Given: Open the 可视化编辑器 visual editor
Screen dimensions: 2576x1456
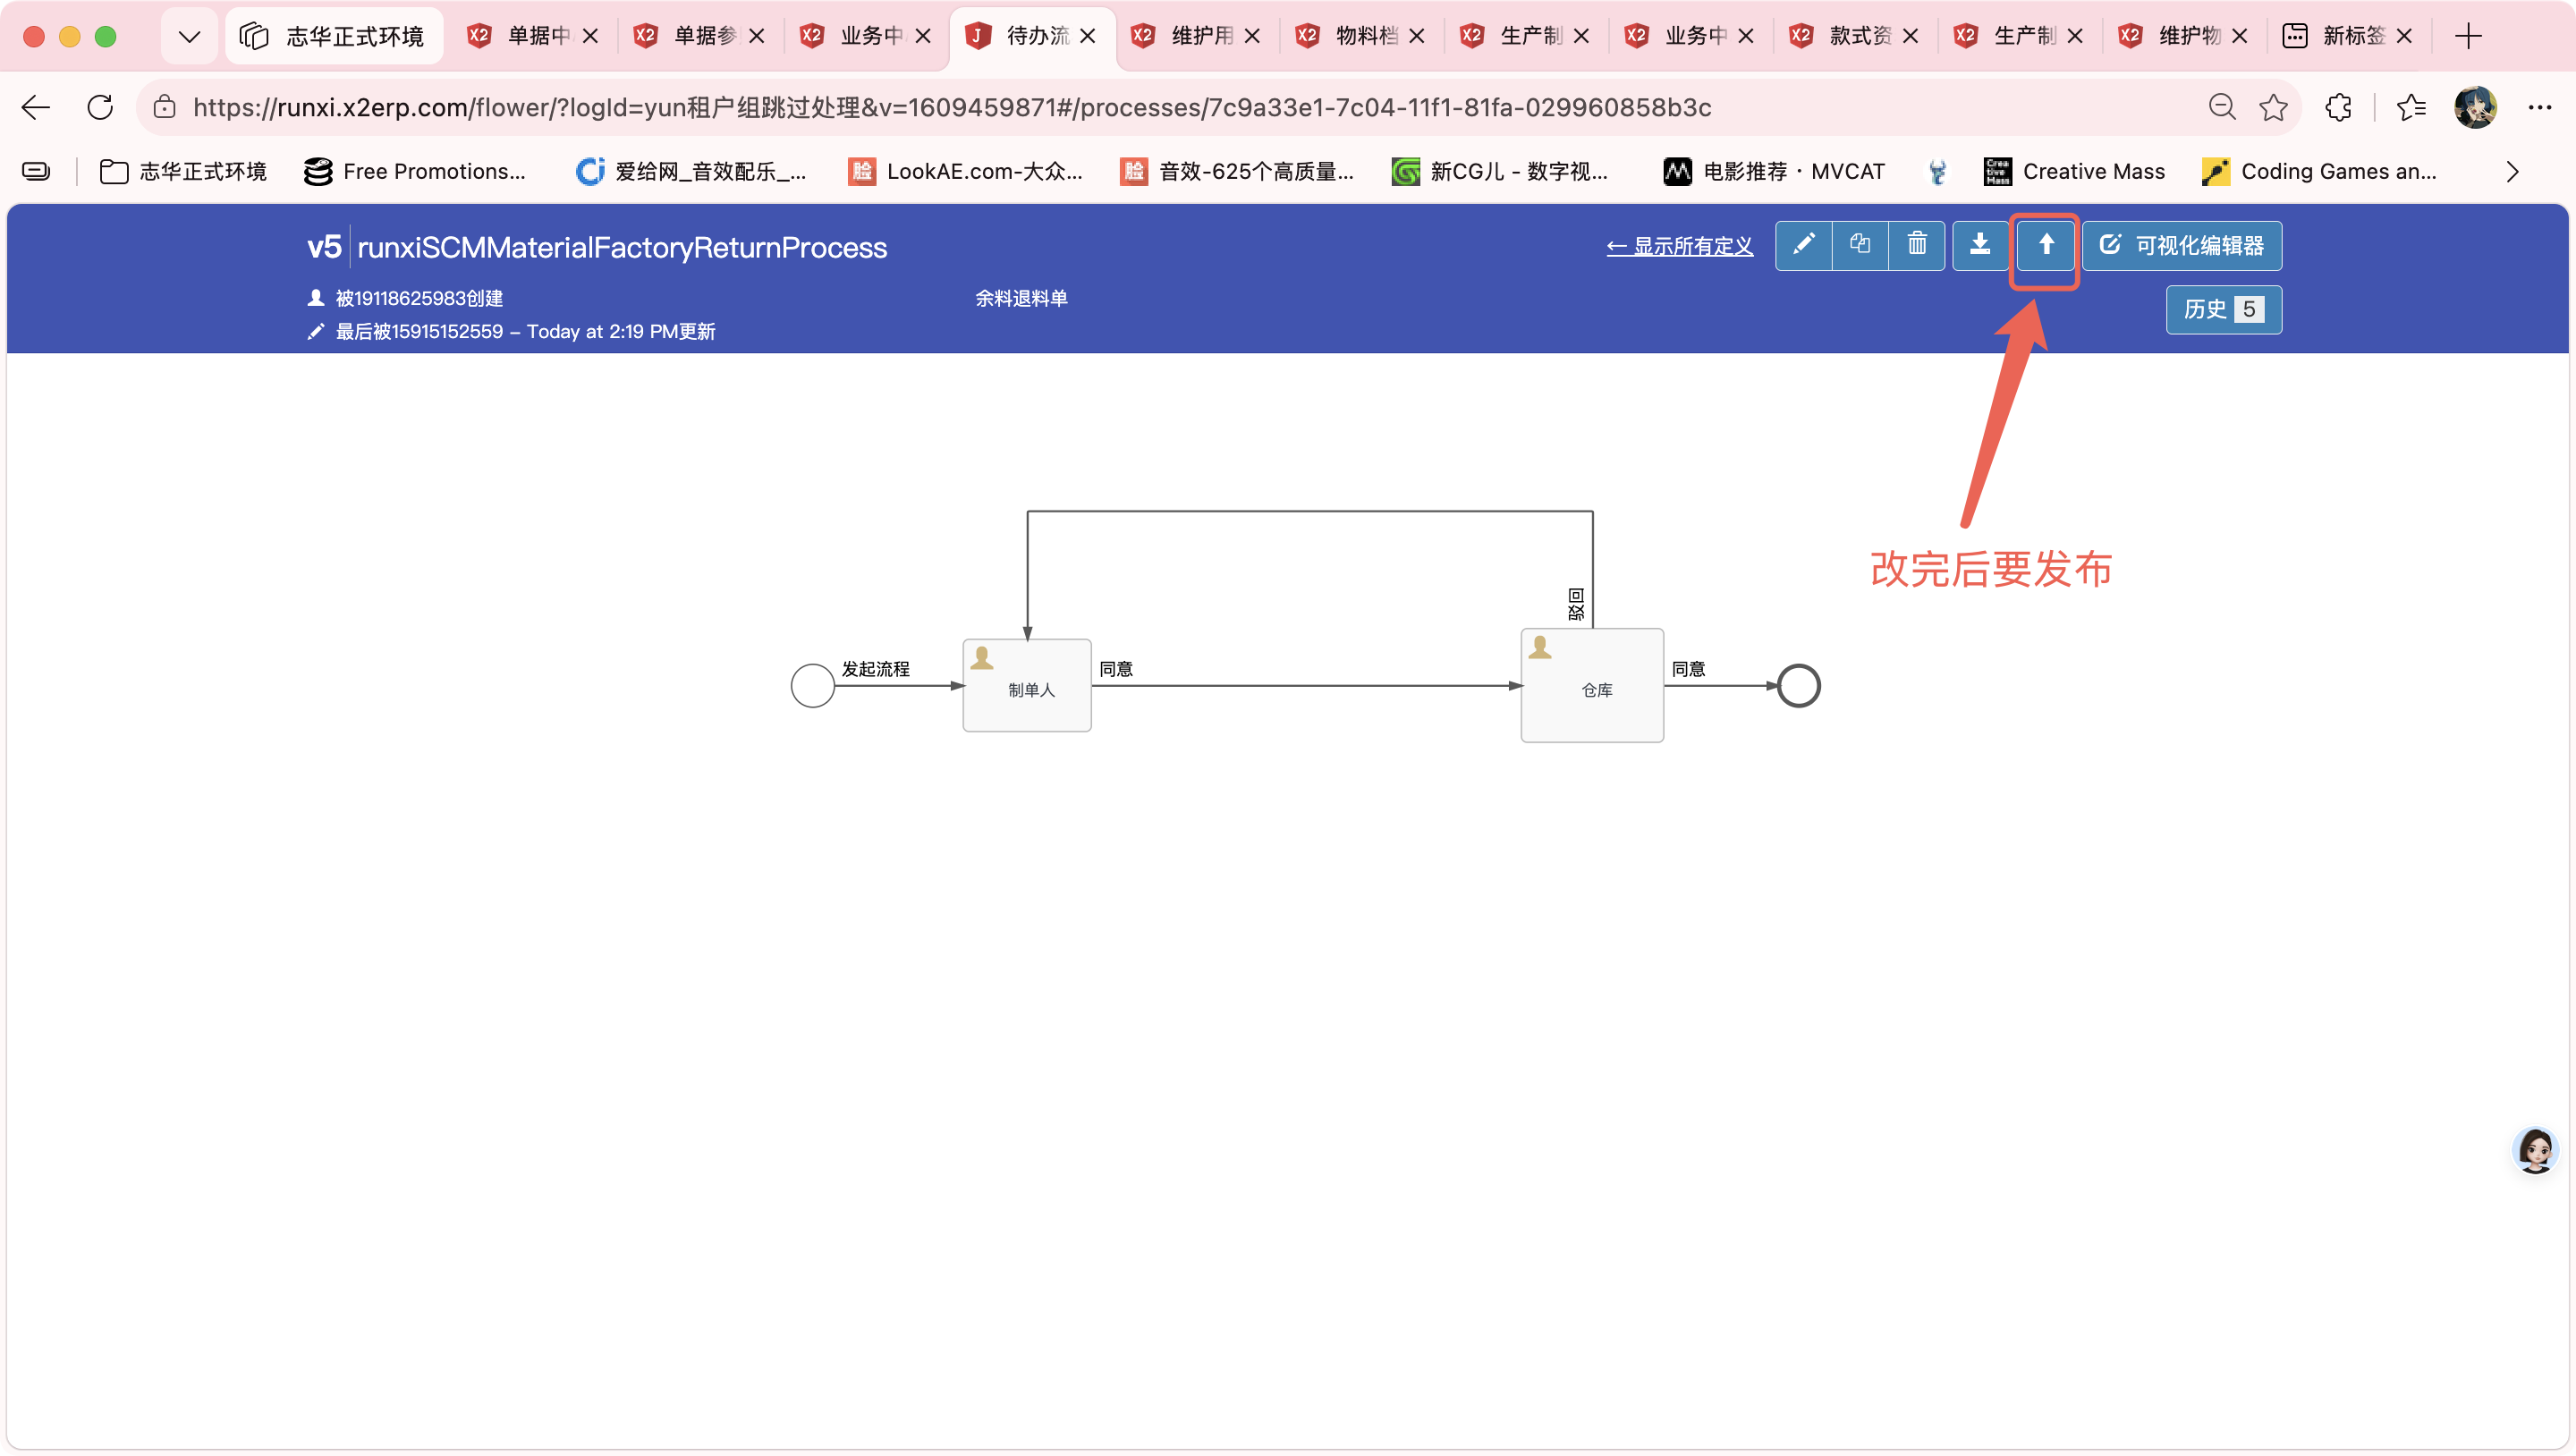Looking at the screenshot, I should tap(2182, 245).
